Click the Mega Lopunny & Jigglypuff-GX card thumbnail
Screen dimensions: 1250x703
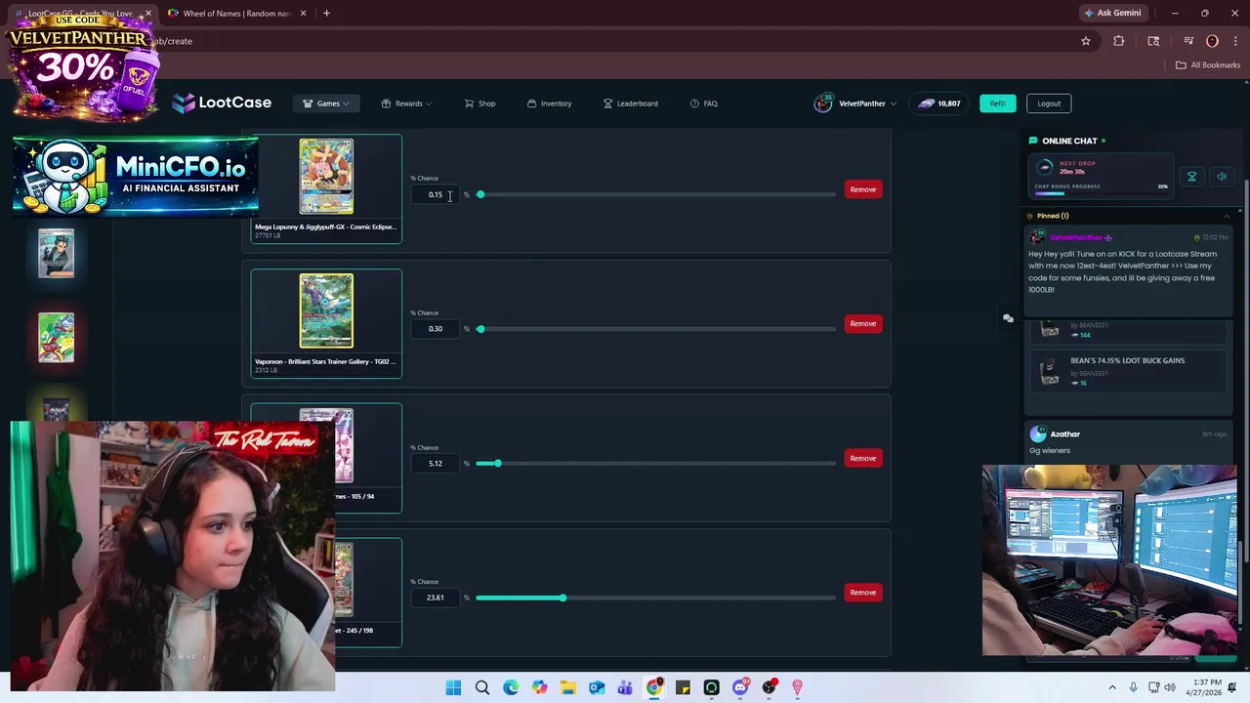coord(326,176)
